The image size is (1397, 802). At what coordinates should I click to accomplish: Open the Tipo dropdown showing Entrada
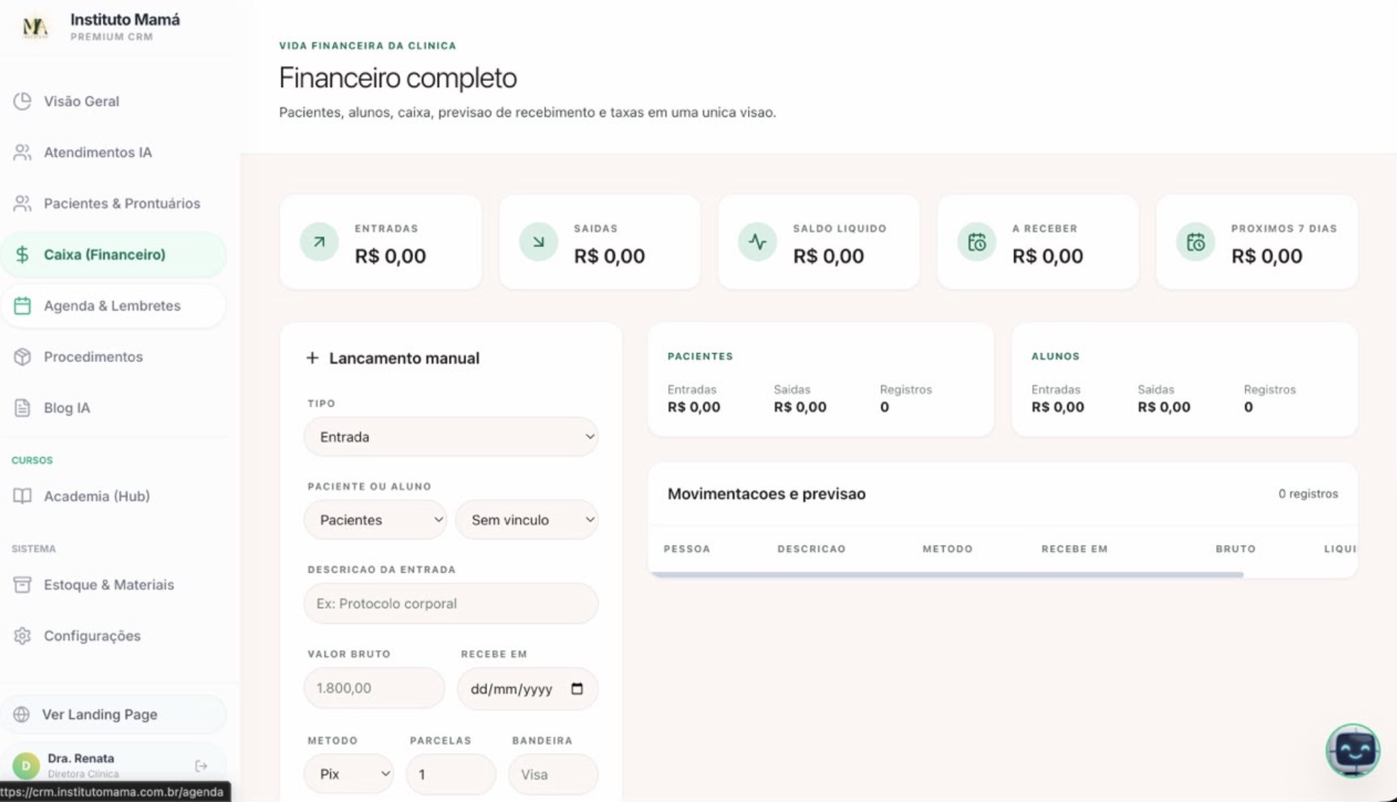451,437
